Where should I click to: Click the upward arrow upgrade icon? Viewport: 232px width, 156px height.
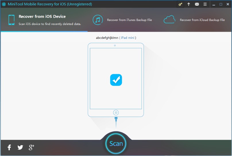tap(188, 4)
